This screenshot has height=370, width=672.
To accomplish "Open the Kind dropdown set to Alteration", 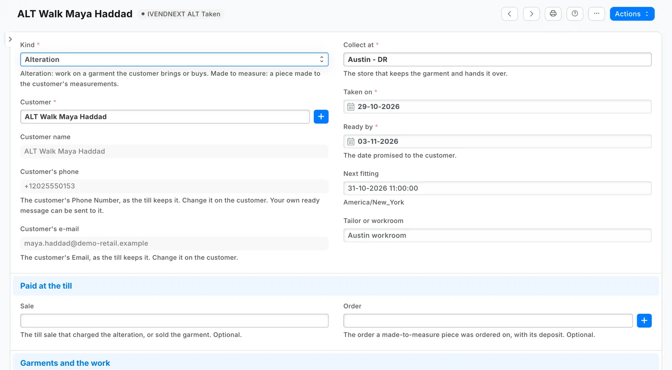I will coord(174,60).
